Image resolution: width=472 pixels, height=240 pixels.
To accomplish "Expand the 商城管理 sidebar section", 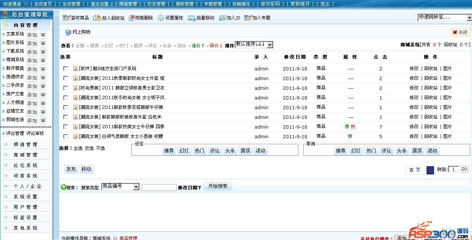I will [x=25, y=155].
